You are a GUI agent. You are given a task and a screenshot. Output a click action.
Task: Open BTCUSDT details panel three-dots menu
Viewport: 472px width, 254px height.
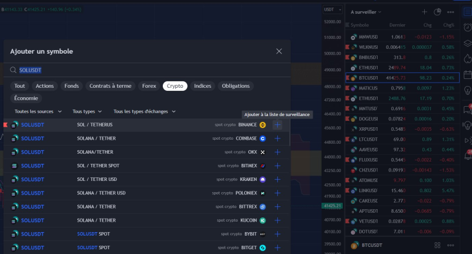pyautogui.click(x=451, y=245)
